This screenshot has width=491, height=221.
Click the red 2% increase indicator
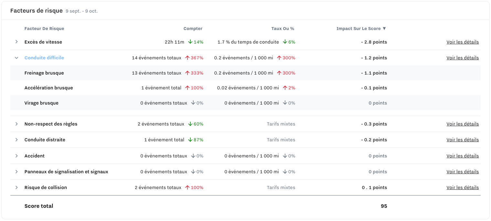coord(289,88)
